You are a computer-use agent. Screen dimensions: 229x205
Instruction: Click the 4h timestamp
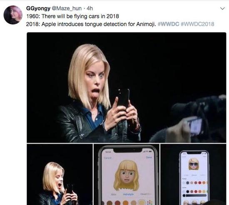(x=90, y=8)
